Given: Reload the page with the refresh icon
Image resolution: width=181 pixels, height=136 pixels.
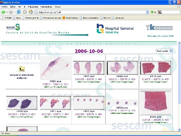Looking at the screenshot, I should click(19, 12).
